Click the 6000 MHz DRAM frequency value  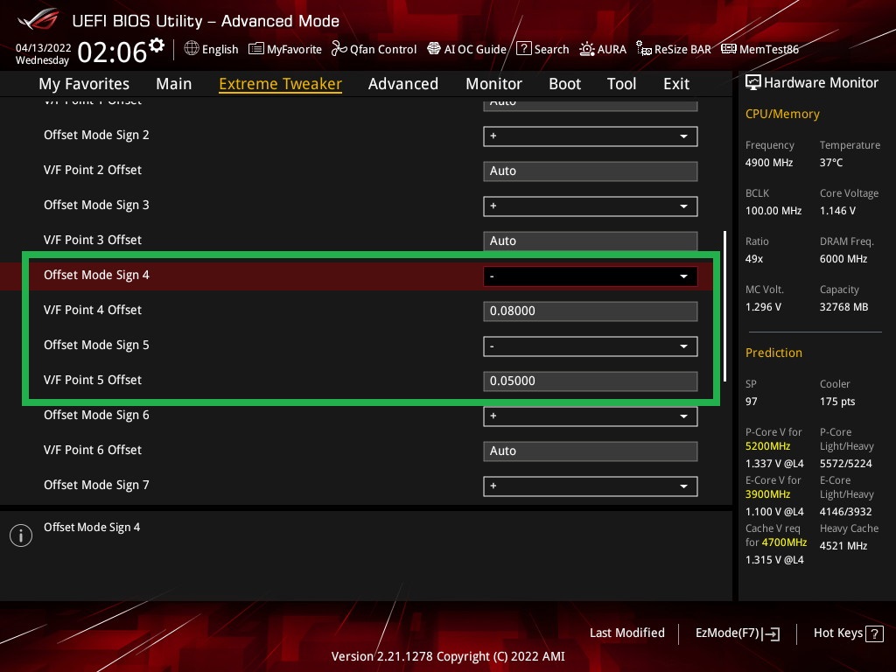tap(844, 259)
